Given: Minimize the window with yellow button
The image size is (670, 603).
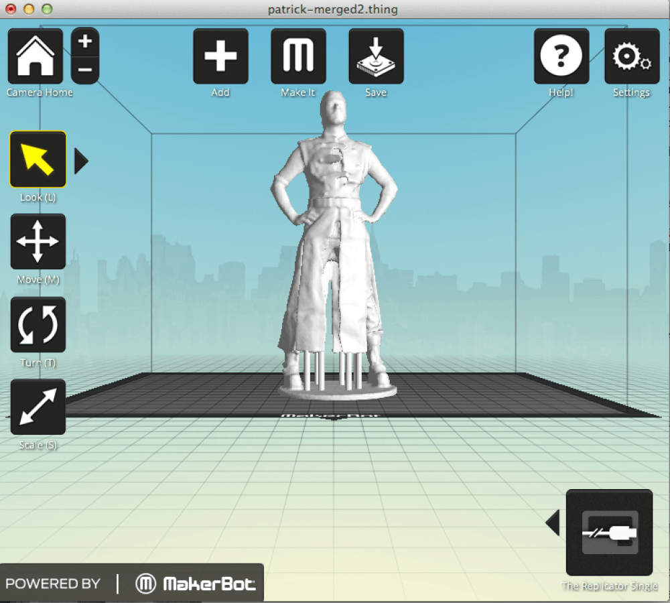Looking at the screenshot, I should click(29, 9).
